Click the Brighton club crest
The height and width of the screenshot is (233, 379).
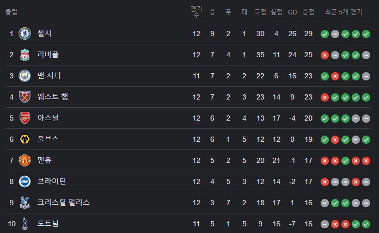click(x=25, y=181)
